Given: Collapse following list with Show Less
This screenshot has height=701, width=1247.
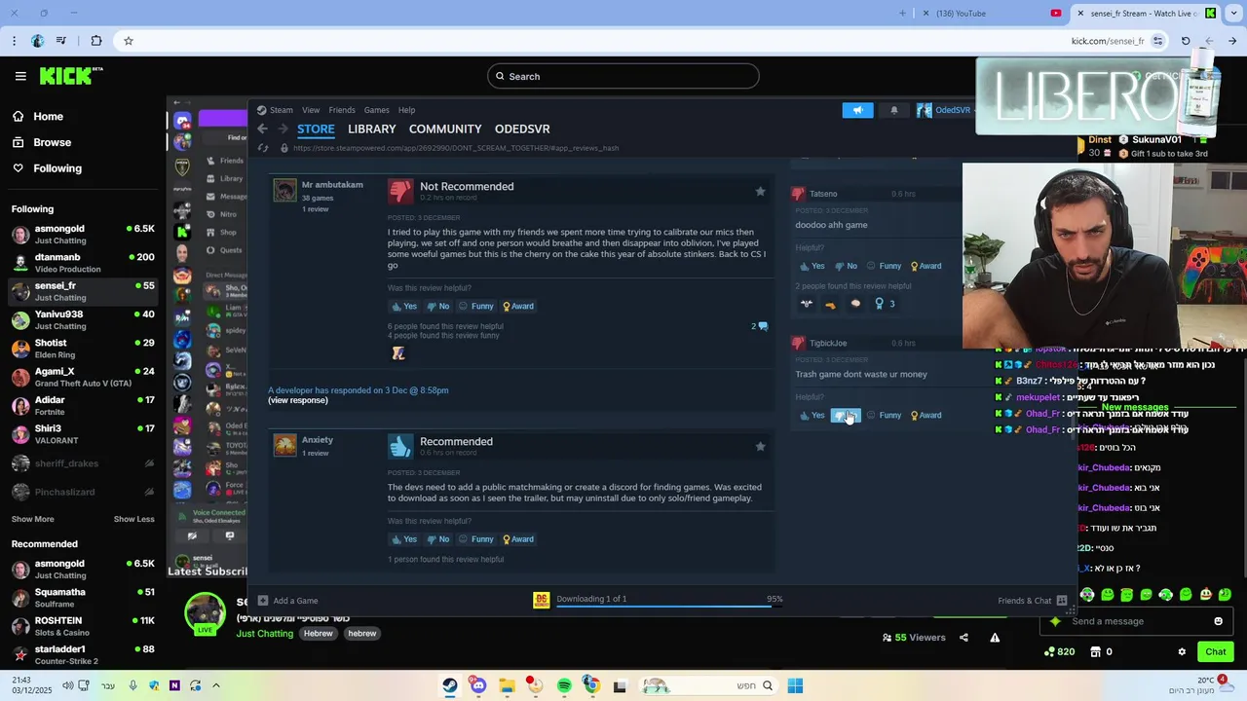Looking at the screenshot, I should point(133,519).
